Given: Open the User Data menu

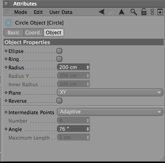Looking at the screenshot, I should [x=61, y=12].
